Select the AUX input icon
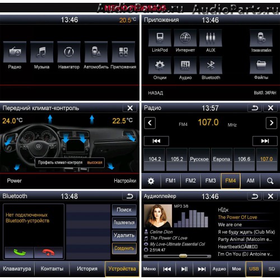 point(211,38)
